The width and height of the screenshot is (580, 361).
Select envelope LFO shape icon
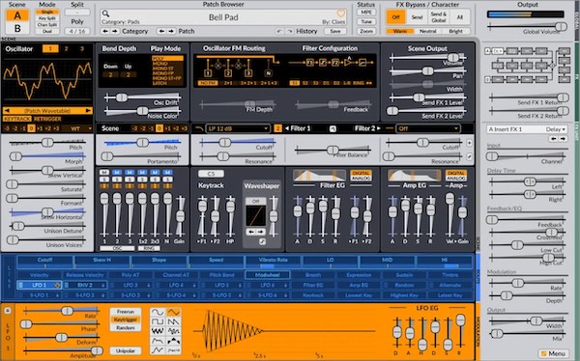158,341
